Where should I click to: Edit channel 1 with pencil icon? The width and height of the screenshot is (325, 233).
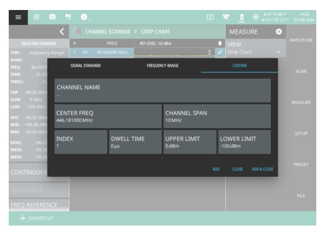pyautogui.click(x=220, y=52)
